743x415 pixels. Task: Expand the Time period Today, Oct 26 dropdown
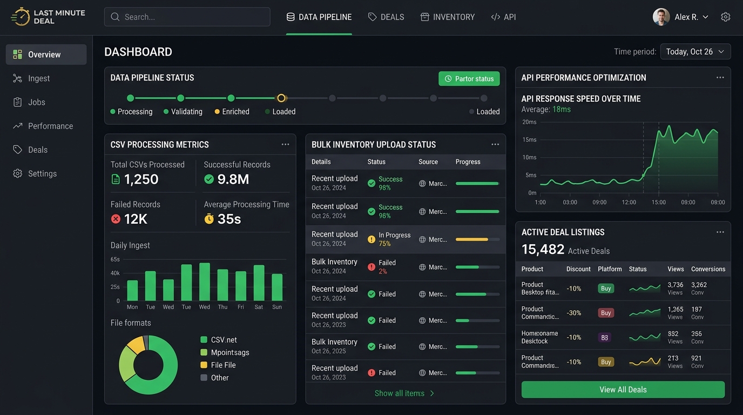(695, 51)
